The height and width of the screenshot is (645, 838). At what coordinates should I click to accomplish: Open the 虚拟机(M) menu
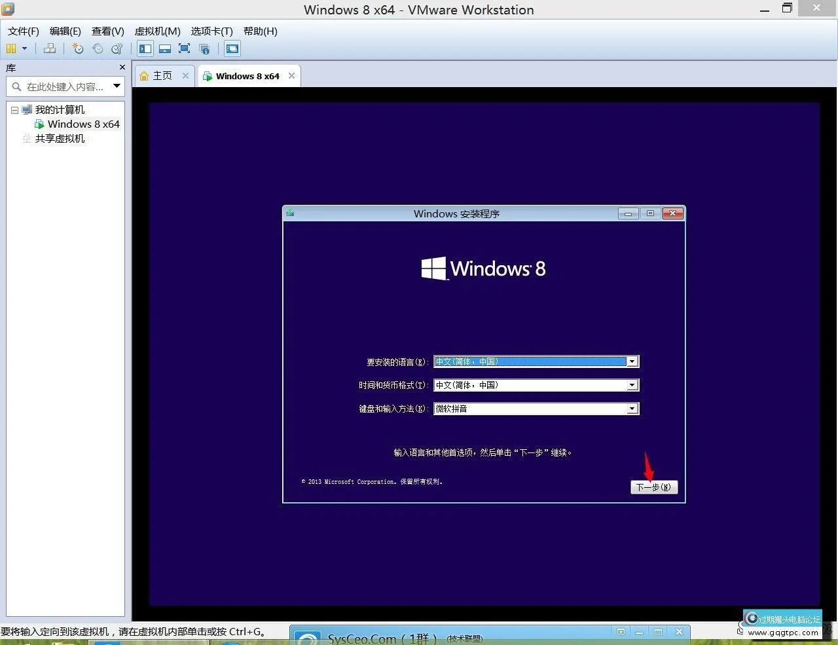point(157,31)
